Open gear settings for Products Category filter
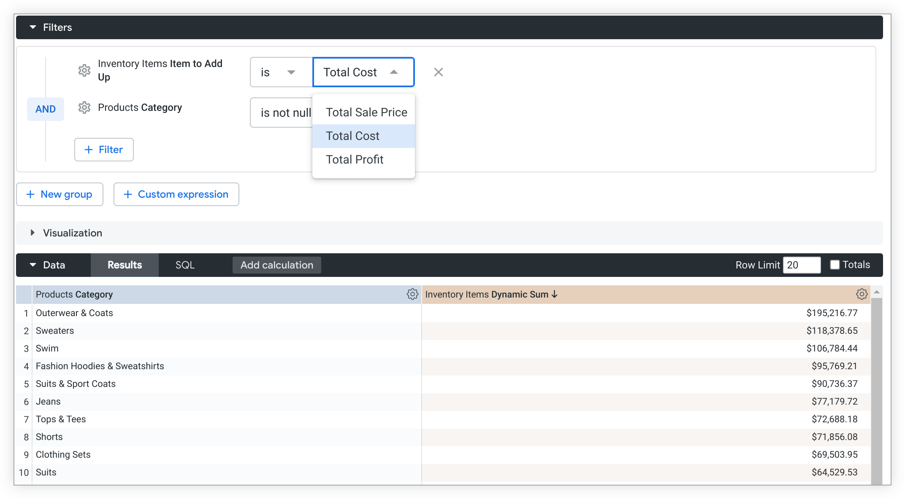This screenshot has height=499, width=905. (x=84, y=107)
